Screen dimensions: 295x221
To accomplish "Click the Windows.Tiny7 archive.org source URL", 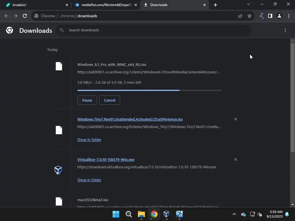I will (149, 127).
